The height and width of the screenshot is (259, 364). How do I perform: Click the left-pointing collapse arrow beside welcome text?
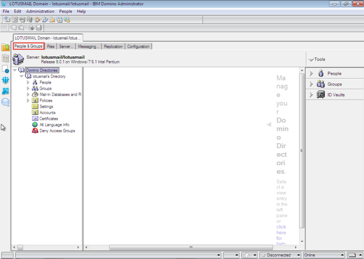[269, 125]
